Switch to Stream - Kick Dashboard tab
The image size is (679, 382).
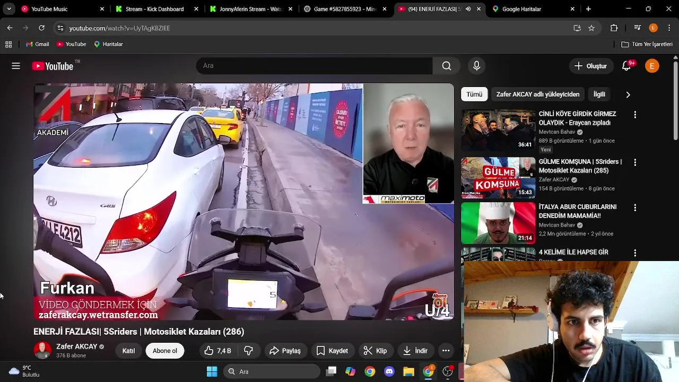pos(158,9)
